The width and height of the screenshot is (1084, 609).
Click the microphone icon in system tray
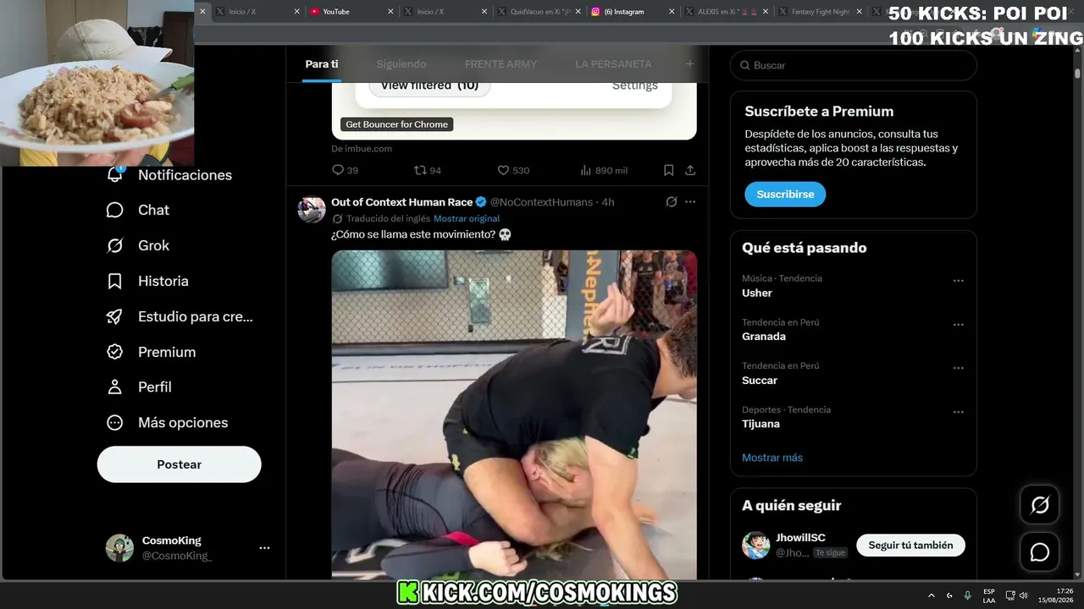click(x=968, y=595)
